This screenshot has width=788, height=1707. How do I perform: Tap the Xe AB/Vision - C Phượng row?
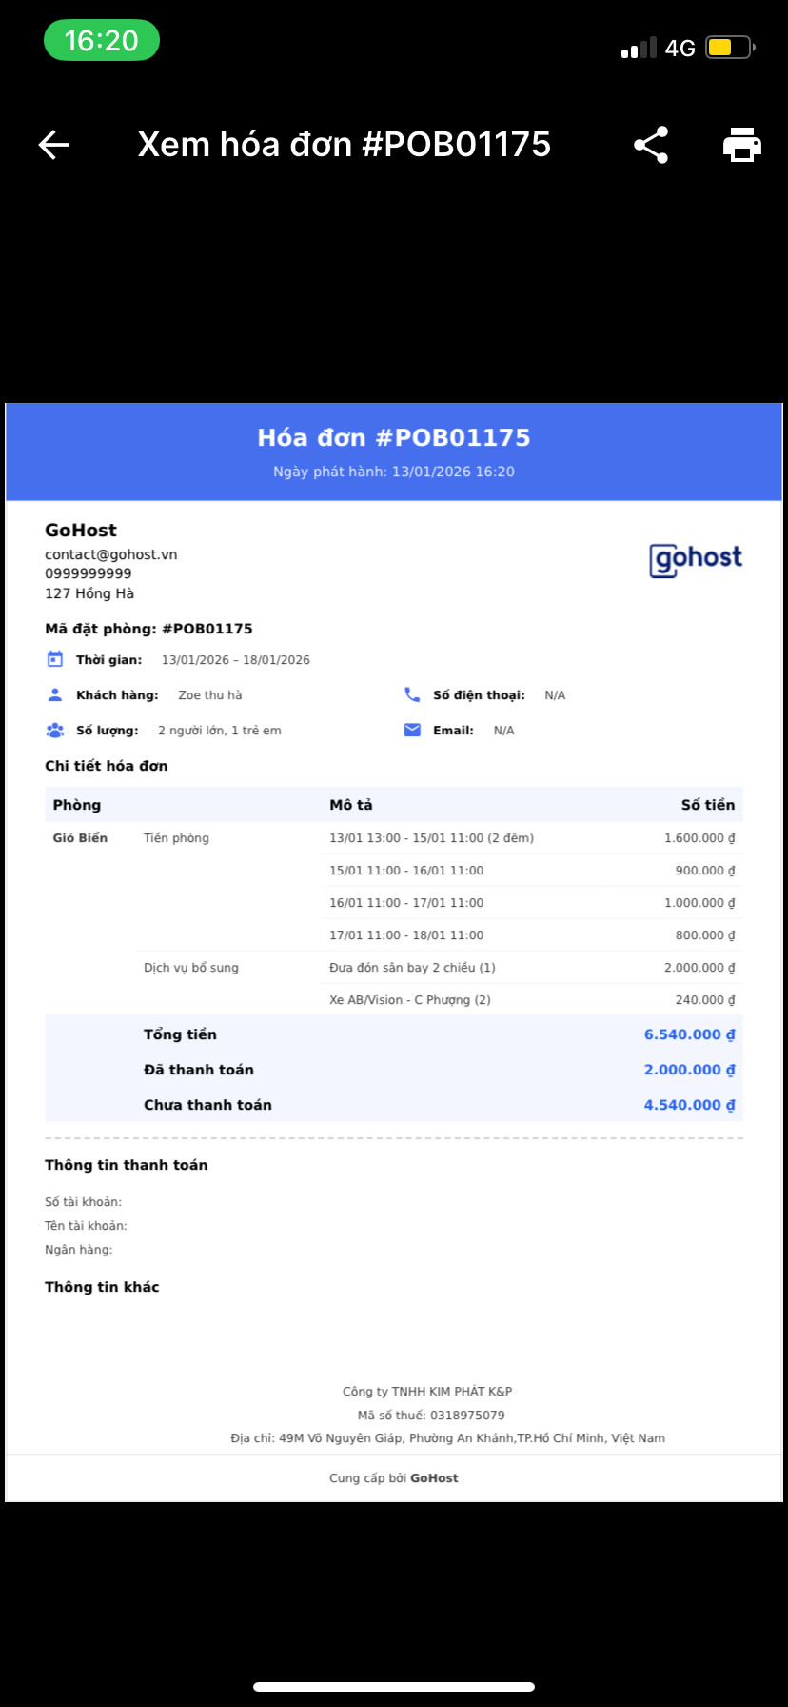(410, 1000)
